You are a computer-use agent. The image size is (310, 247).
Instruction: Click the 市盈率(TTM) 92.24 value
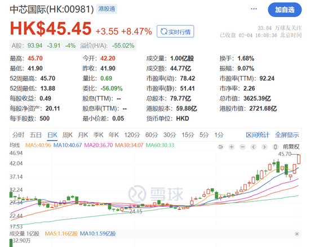pos(267,78)
